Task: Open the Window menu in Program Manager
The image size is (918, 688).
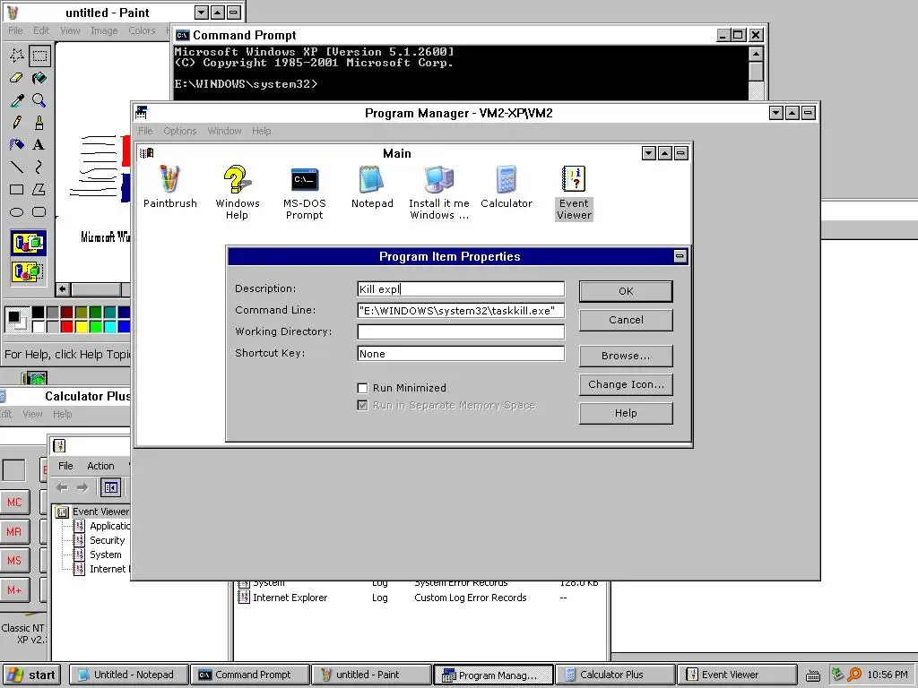Action: (x=224, y=131)
